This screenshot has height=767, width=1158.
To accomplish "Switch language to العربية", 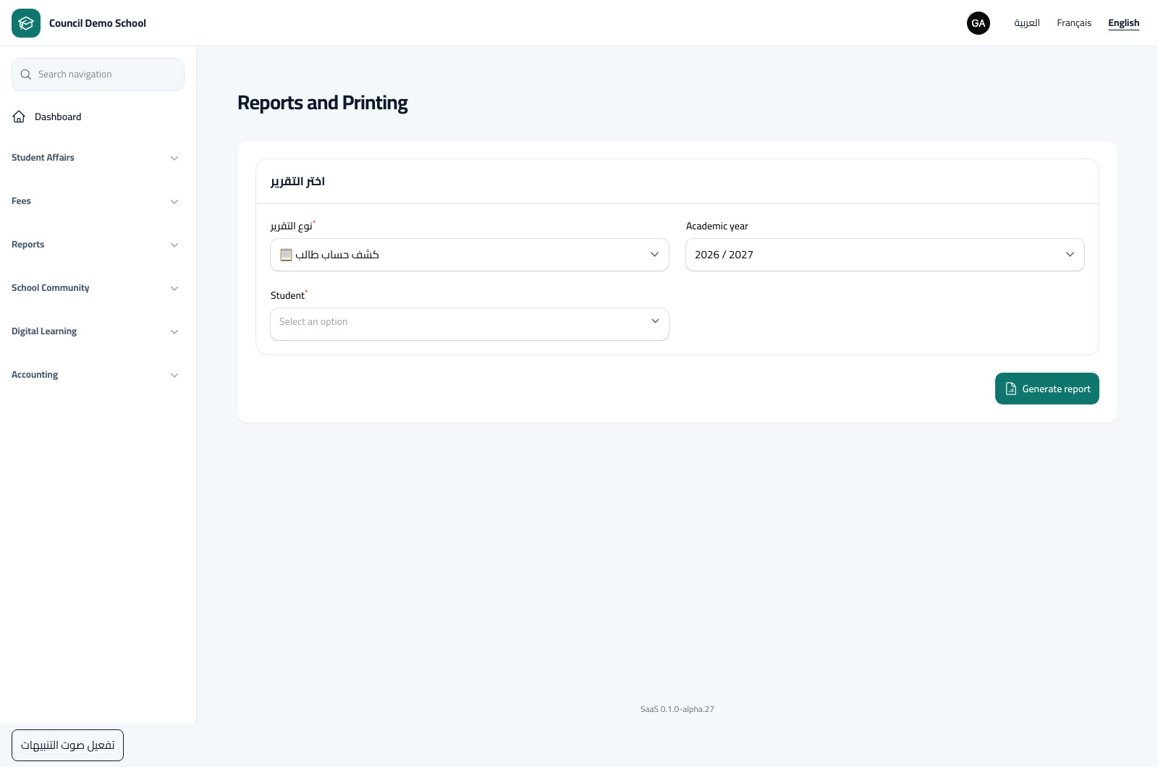I will point(1026,23).
